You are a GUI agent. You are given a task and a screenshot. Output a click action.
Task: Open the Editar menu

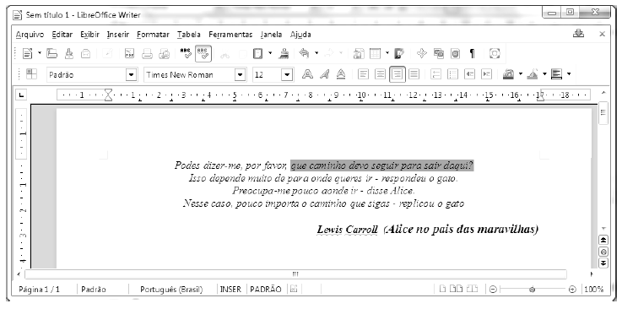62,35
